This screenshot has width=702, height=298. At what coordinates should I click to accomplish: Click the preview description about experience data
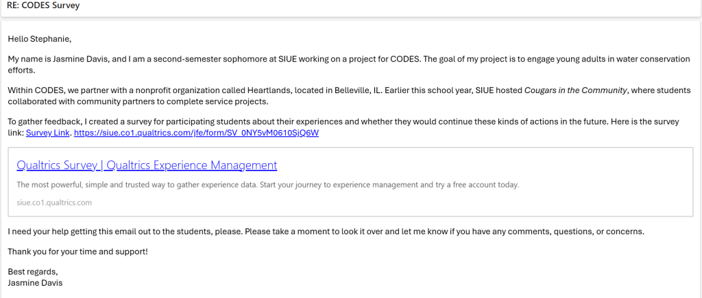tap(267, 185)
